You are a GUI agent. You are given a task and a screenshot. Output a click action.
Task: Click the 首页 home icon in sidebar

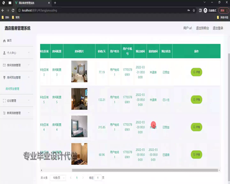pyautogui.click(x=4, y=41)
